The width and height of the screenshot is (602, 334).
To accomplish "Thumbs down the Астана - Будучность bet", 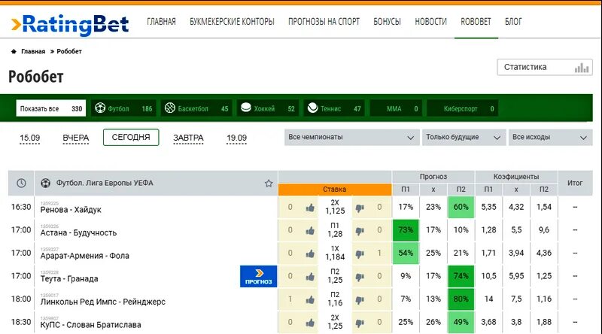I will 360,231.
